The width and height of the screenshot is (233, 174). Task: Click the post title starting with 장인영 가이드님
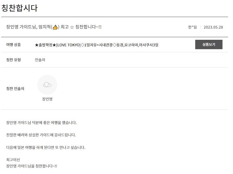pyautogui.click(x=54, y=27)
